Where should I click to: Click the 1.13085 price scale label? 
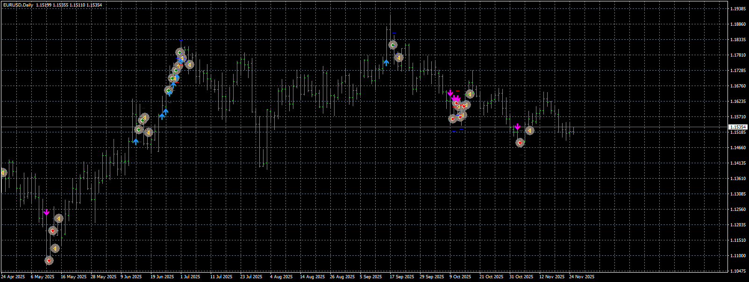(738, 194)
